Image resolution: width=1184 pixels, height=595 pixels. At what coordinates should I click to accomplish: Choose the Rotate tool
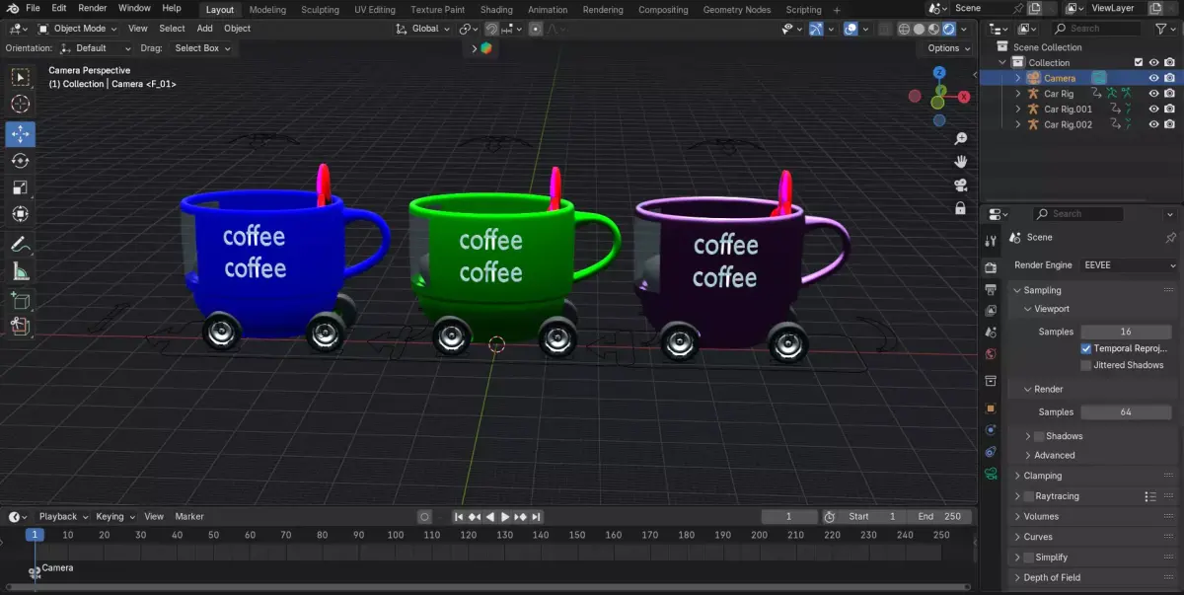tap(21, 160)
